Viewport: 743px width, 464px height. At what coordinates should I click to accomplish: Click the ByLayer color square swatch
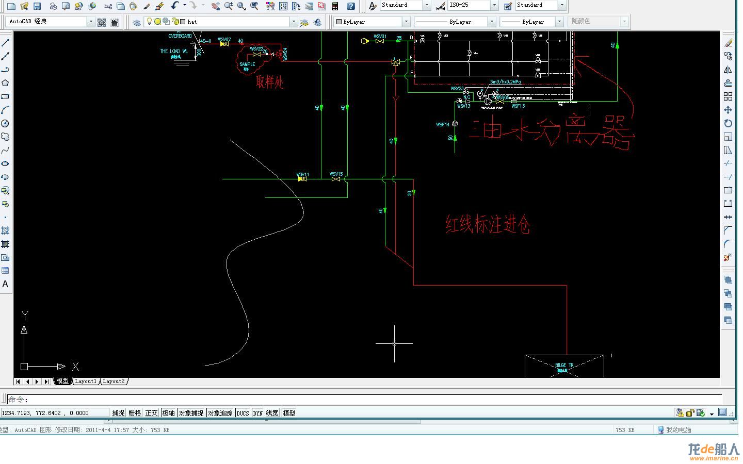(339, 22)
